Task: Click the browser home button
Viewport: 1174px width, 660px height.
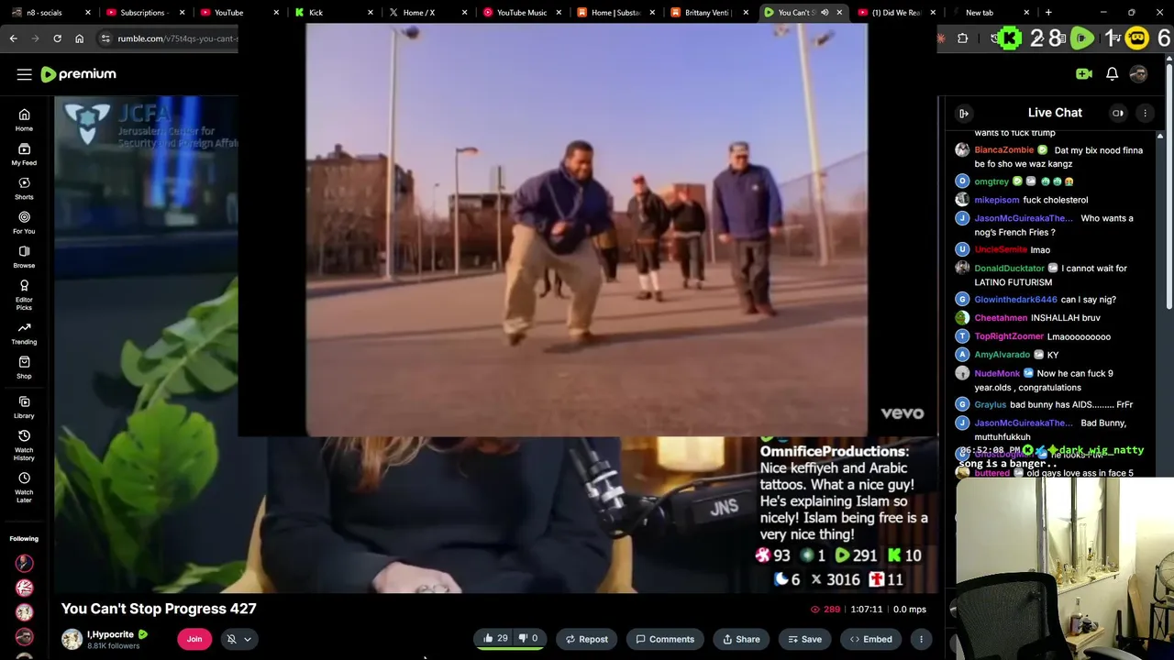Action: pyautogui.click(x=79, y=38)
